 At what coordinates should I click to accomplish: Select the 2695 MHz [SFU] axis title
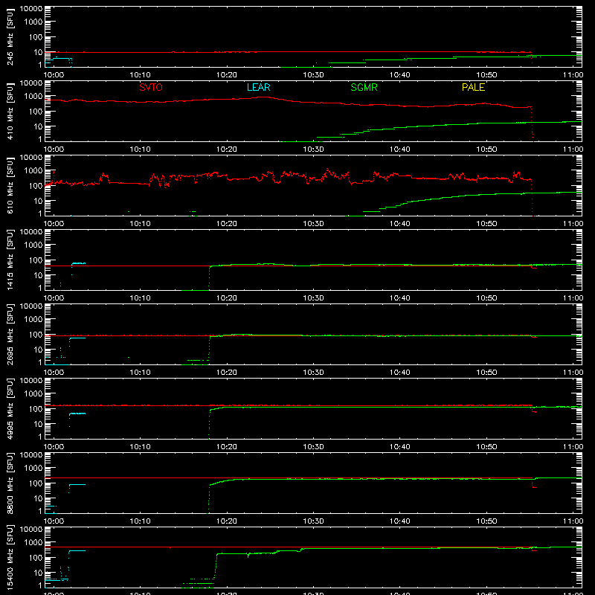click(x=10, y=334)
